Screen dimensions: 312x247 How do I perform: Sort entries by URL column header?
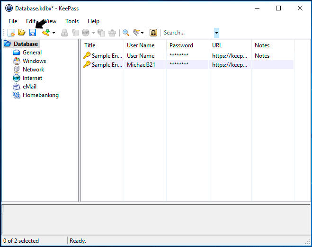[230, 45]
